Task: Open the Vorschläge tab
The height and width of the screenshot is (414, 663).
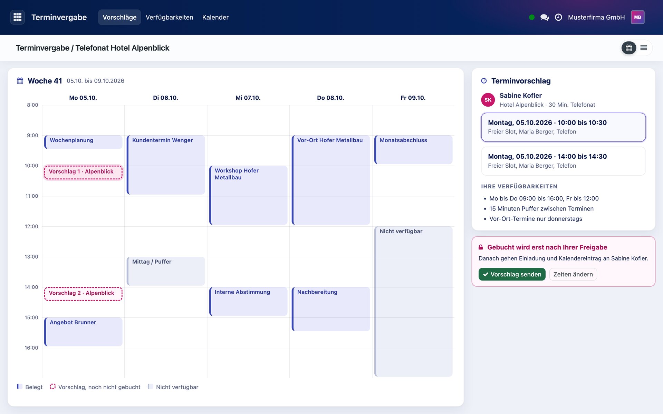Action: (119, 17)
